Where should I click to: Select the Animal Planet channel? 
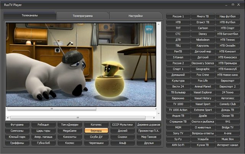point(203,86)
